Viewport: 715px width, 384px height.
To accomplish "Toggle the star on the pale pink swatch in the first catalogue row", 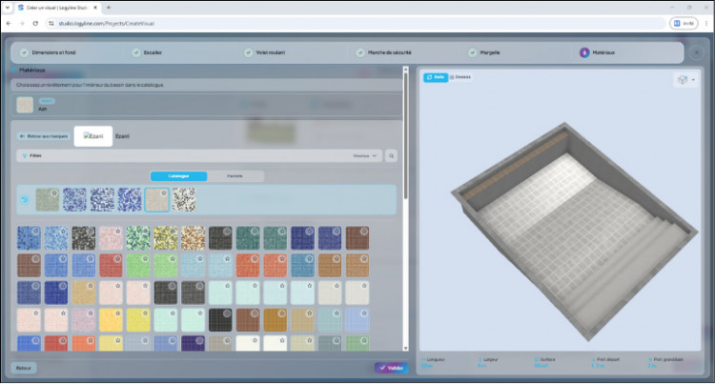I will pyautogui.click(x=117, y=232).
